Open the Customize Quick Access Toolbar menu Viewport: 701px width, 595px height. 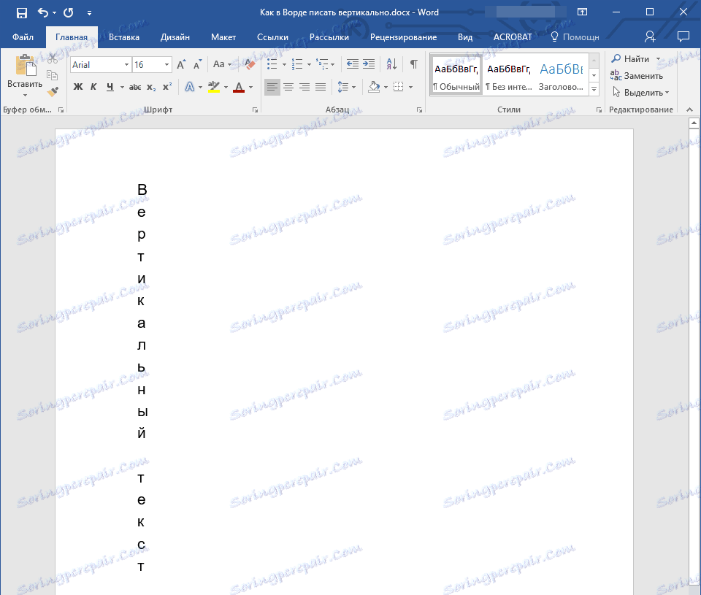pos(89,13)
